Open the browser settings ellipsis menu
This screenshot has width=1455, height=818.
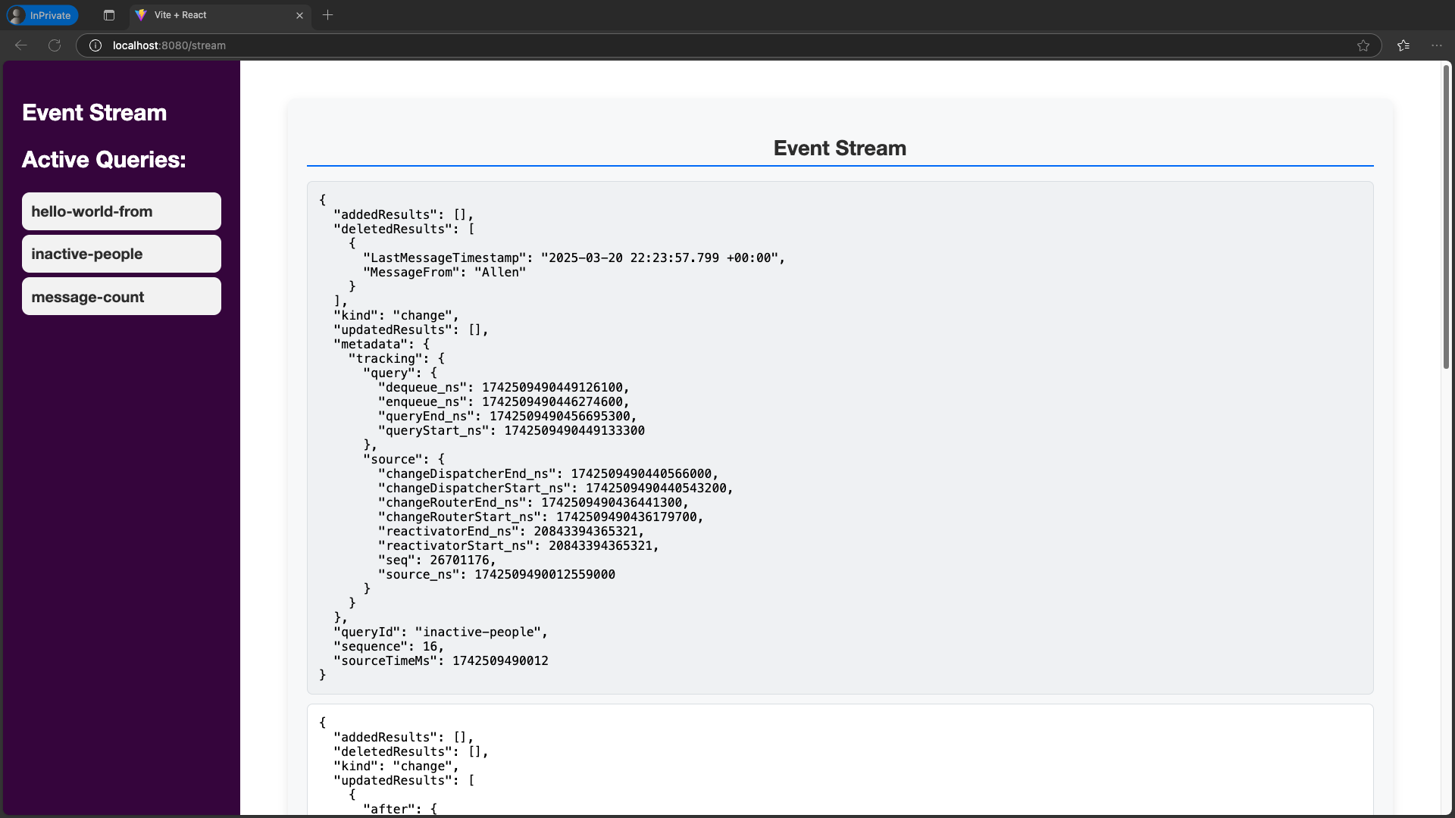click(x=1437, y=45)
